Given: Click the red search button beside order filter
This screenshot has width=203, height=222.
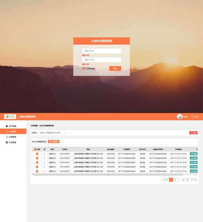Looking at the screenshot, I should coord(193,133).
